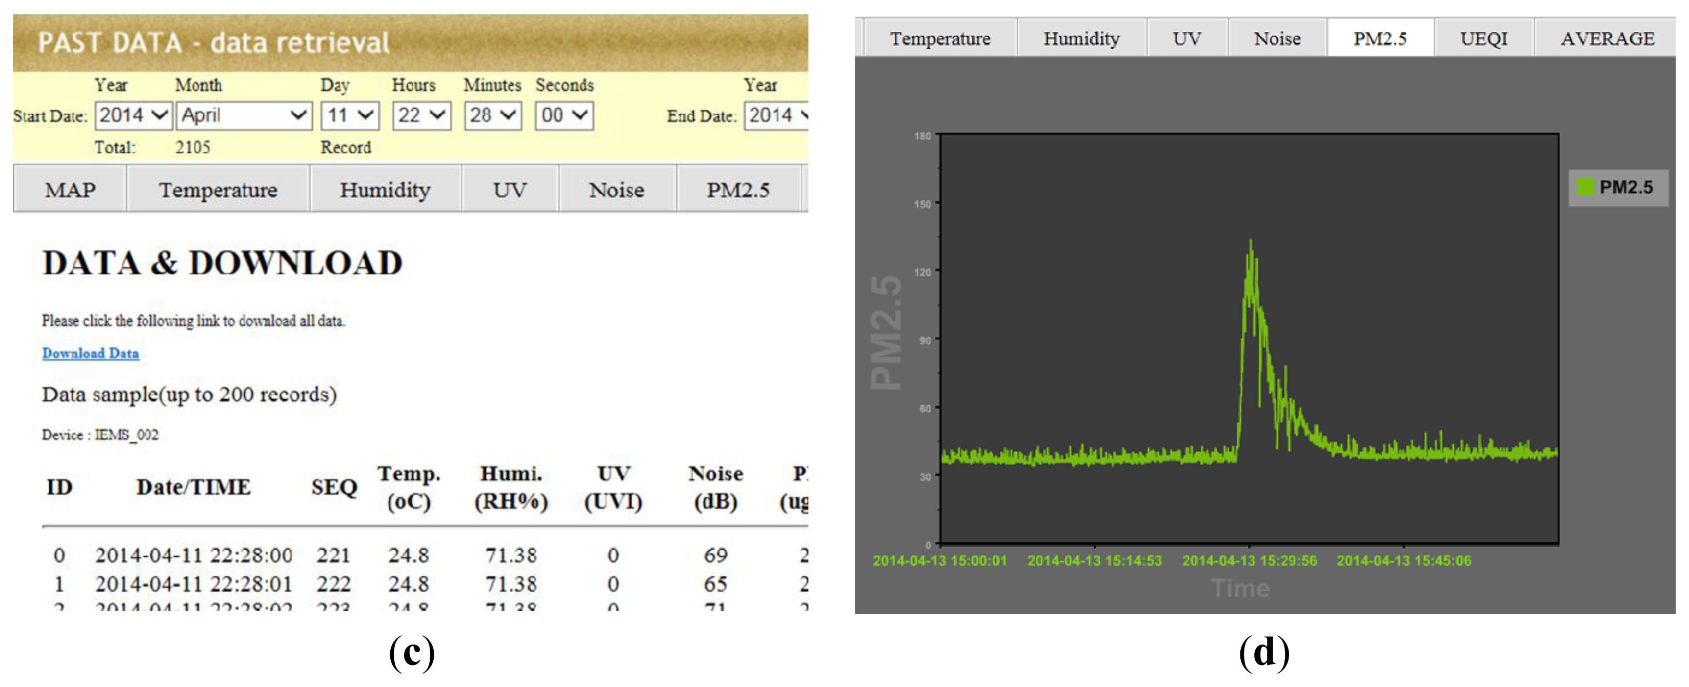Open the Humidity tab above the chart
This screenshot has width=1689, height=687.
tap(1081, 38)
